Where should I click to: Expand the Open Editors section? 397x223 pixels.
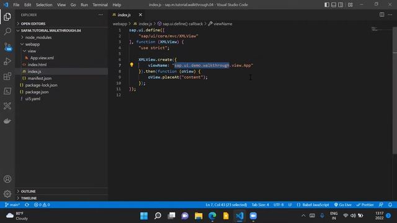click(x=61, y=24)
